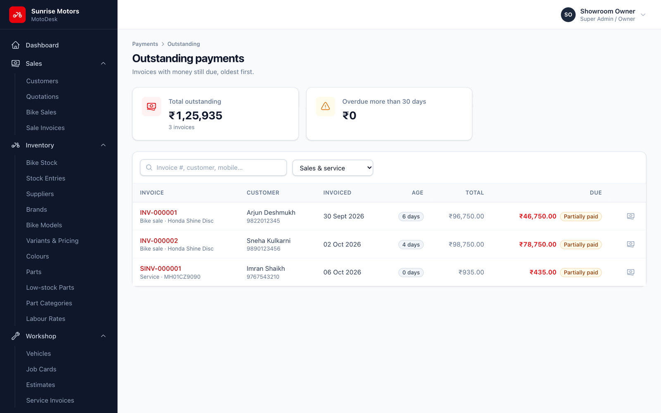Record payment icon for INV-000001 row

[630, 216]
